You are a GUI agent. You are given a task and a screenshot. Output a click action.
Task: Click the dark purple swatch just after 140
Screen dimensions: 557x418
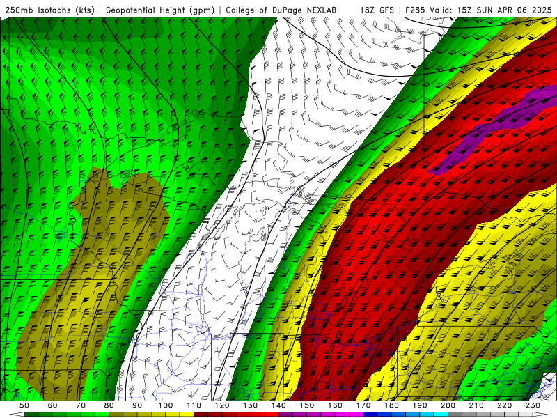(285, 414)
